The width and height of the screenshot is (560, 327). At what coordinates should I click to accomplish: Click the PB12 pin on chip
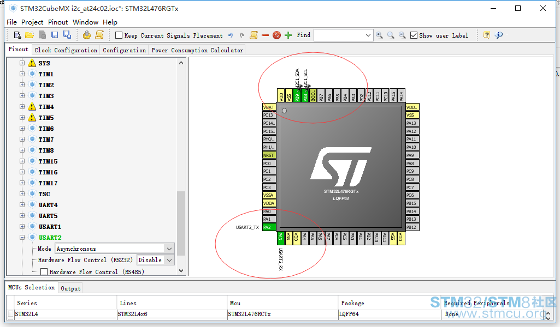point(412,227)
